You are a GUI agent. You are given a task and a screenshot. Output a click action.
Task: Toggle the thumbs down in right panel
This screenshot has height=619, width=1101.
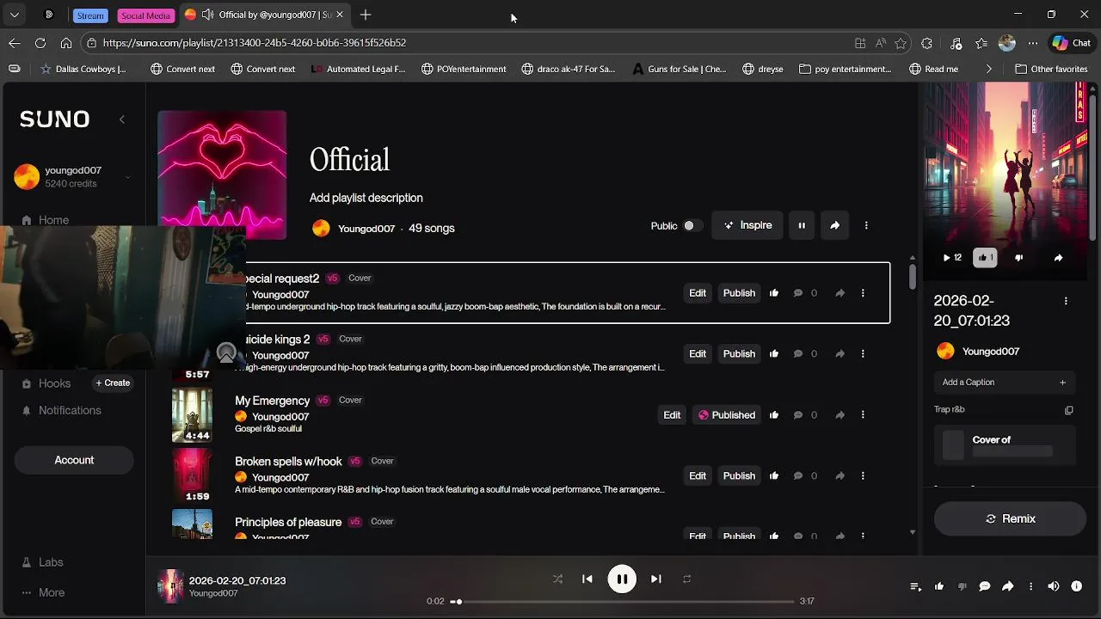point(1019,258)
